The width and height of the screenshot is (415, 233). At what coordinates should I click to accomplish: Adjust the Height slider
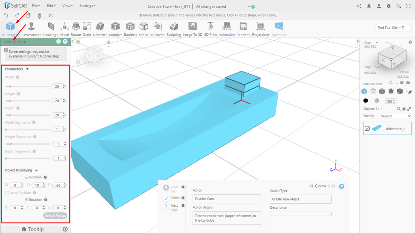click(x=28, y=100)
